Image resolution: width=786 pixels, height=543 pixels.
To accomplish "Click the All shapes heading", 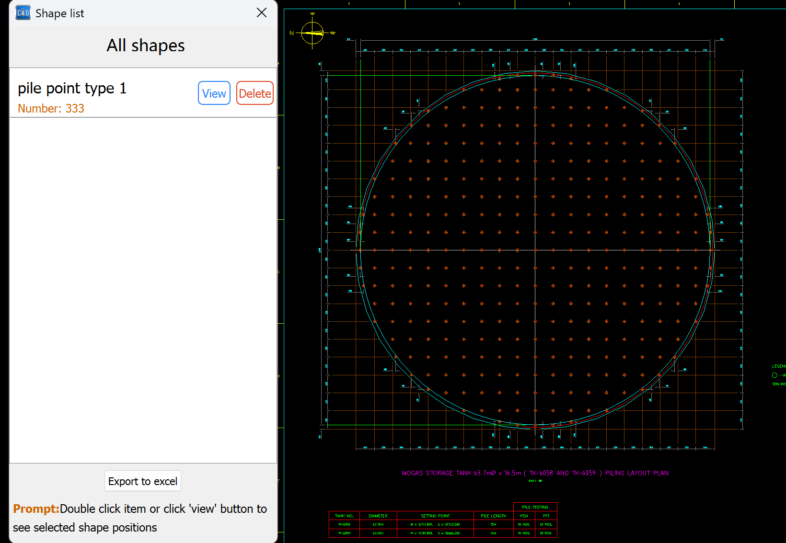I will click(145, 45).
